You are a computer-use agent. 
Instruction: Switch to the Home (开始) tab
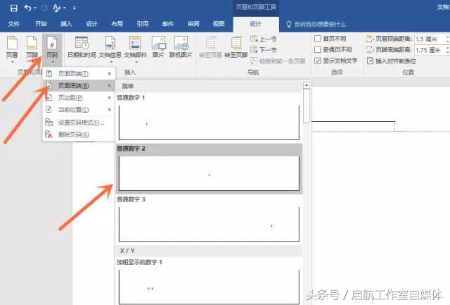click(41, 24)
